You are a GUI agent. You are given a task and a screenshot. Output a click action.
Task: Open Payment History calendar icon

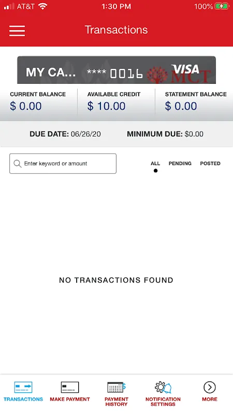click(116, 387)
